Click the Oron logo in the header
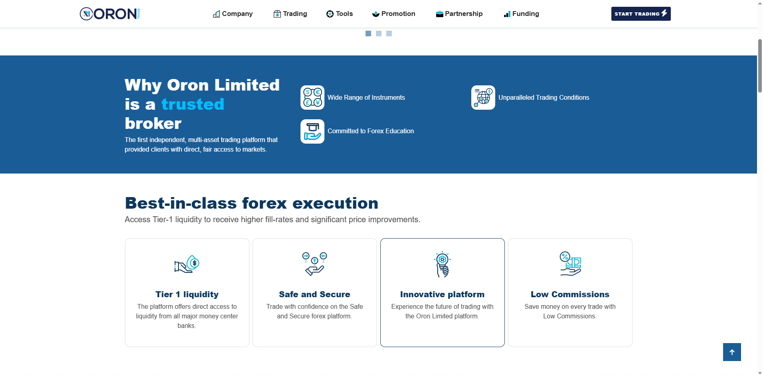Image resolution: width=763 pixels, height=377 pixels. (110, 14)
